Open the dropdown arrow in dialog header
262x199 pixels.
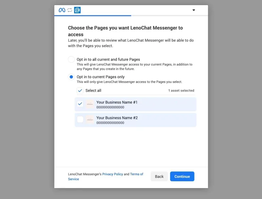click(x=194, y=10)
